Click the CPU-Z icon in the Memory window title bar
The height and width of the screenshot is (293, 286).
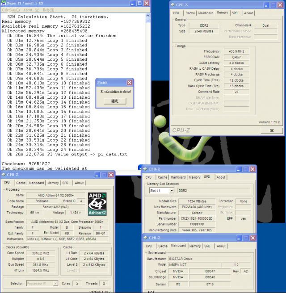173,5
